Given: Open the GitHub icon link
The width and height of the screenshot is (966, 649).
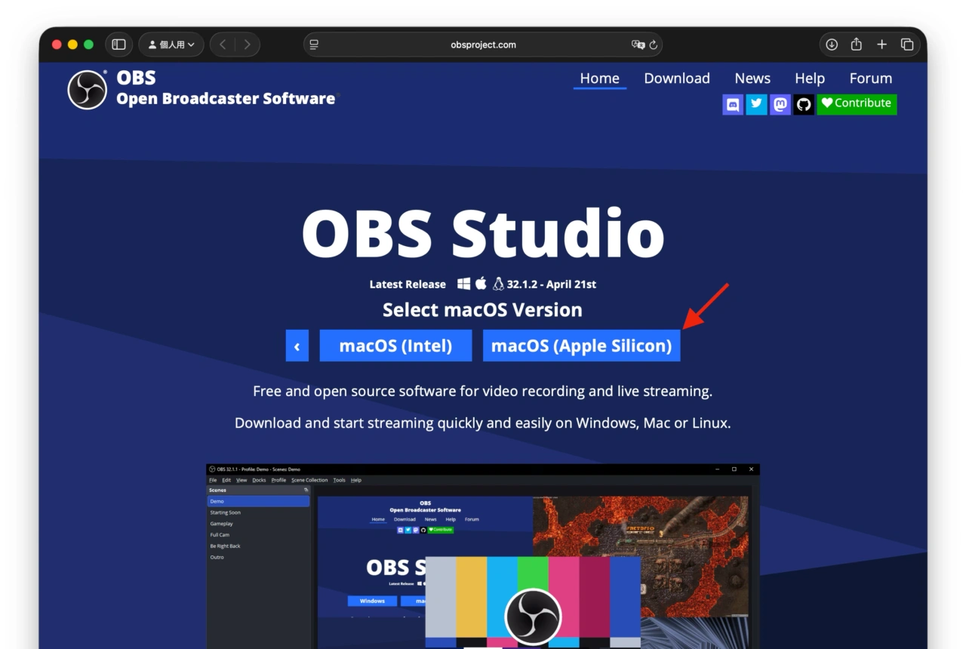Looking at the screenshot, I should (x=804, y=104).
